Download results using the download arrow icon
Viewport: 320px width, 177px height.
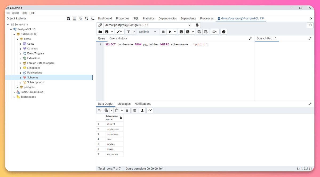tap(142, 110)
